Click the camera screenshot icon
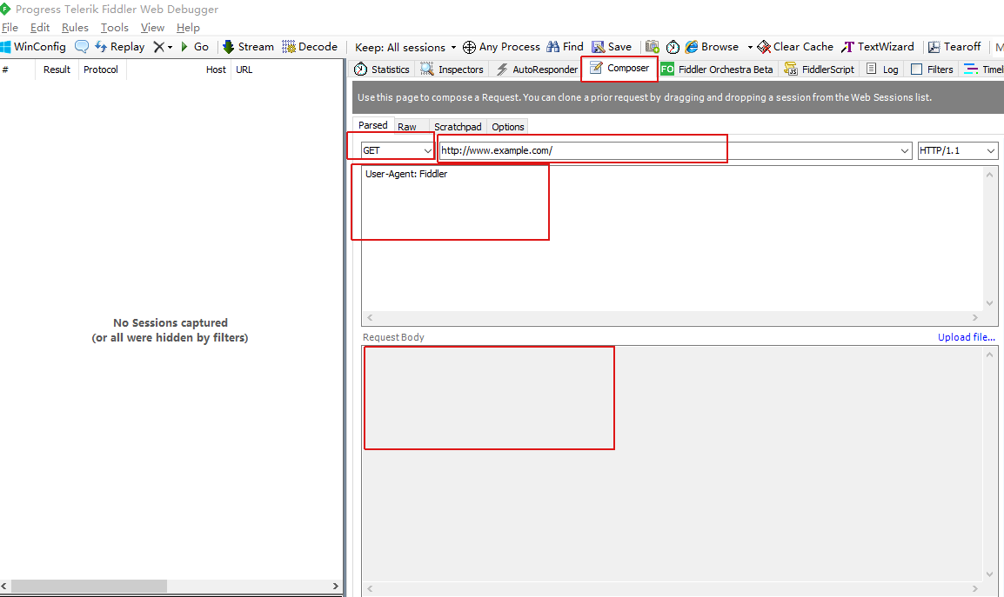Screen dimensions: 1004x597 pyautogui.click(x=653, y=47)
